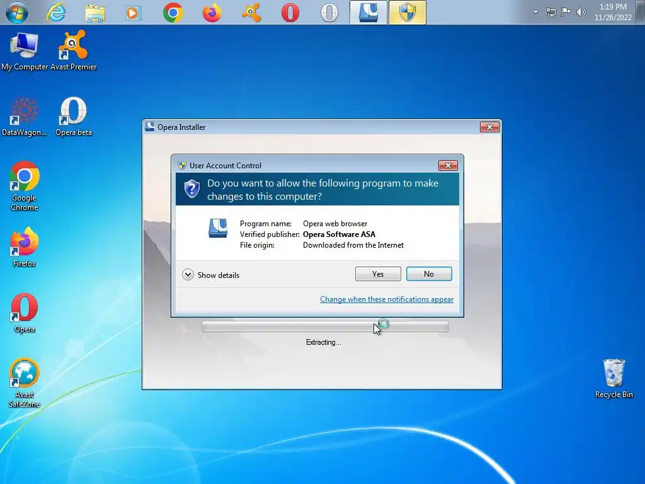Launch red Opera from the taskbar
Viewport: 645px width, 484px height.
[x=290, y=13]
